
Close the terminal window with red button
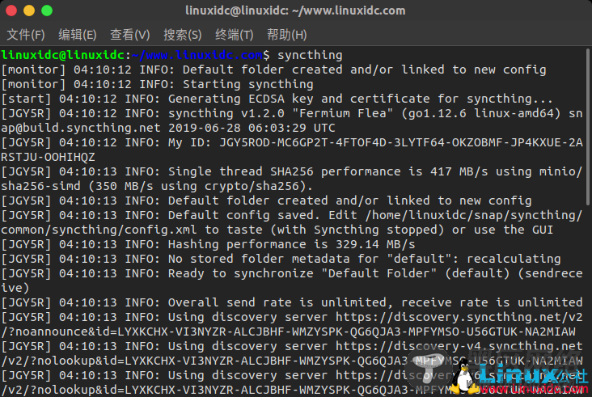[11, 11]
